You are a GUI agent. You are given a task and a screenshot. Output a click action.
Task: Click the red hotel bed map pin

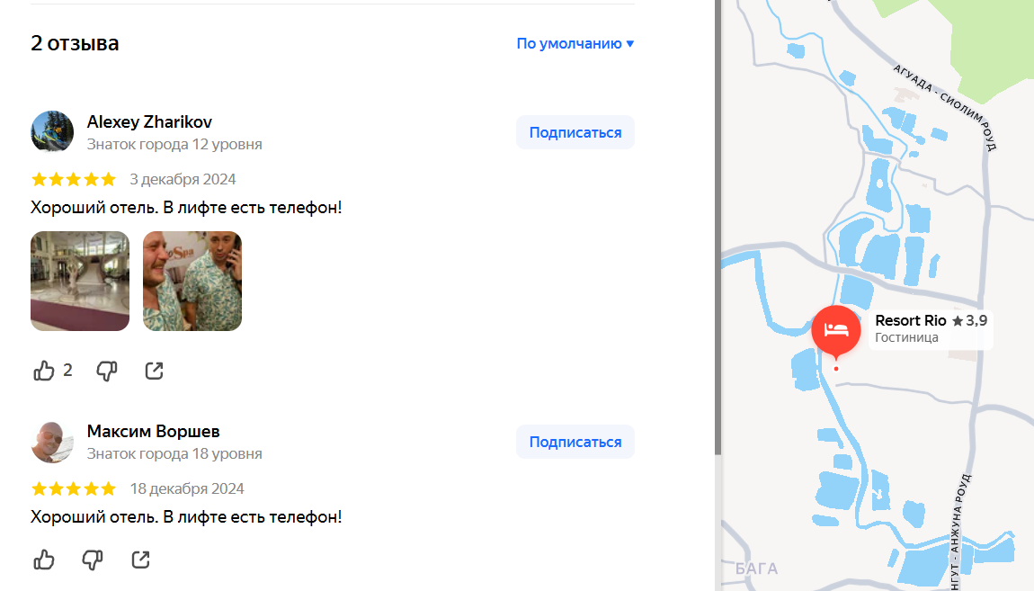pos(836,331)
